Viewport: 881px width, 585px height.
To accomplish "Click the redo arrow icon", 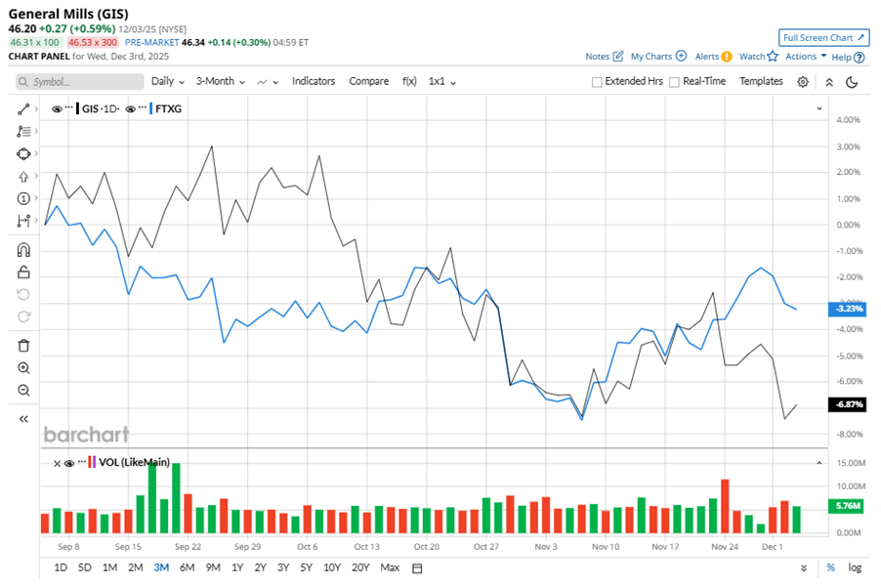I will tap(23, 317).
